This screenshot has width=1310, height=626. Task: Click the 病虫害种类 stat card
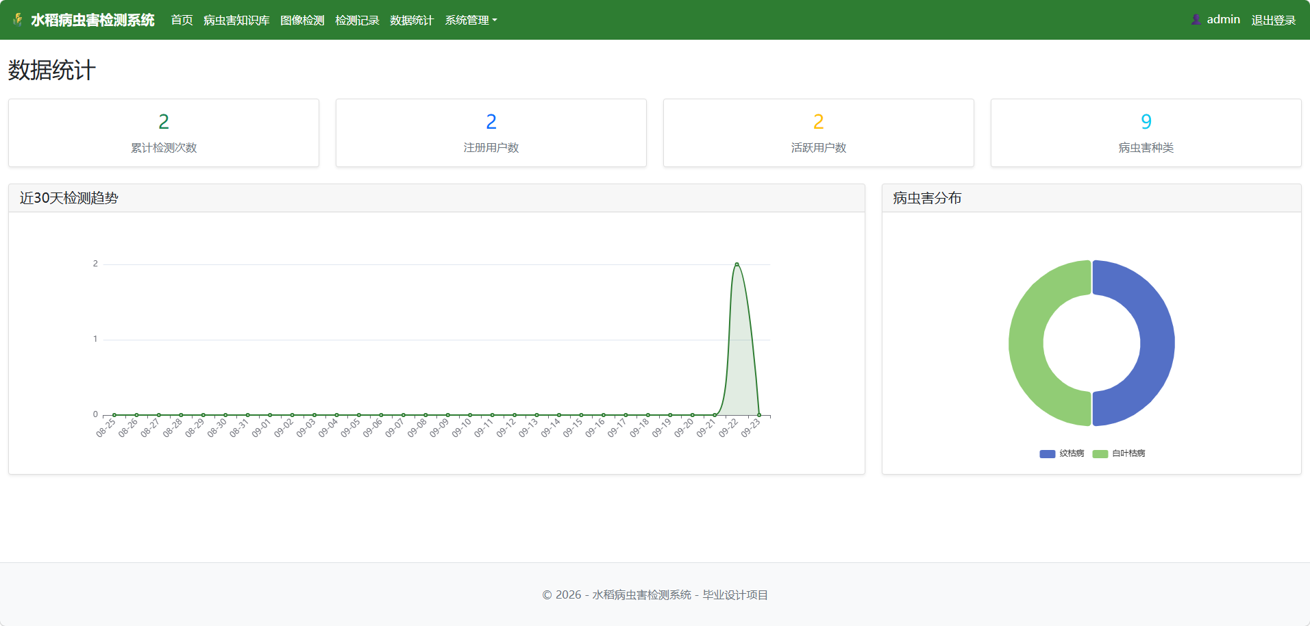tap(1146, 133)
